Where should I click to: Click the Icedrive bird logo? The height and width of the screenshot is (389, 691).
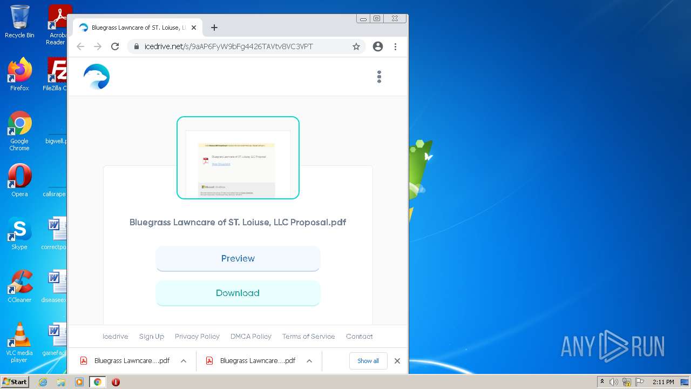[97, 77]
